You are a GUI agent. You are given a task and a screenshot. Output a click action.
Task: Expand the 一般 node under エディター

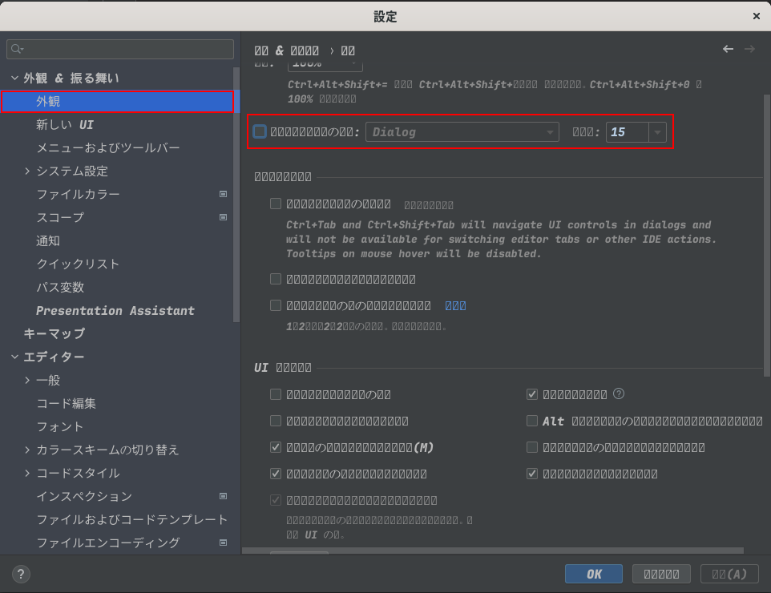point(27,380)
